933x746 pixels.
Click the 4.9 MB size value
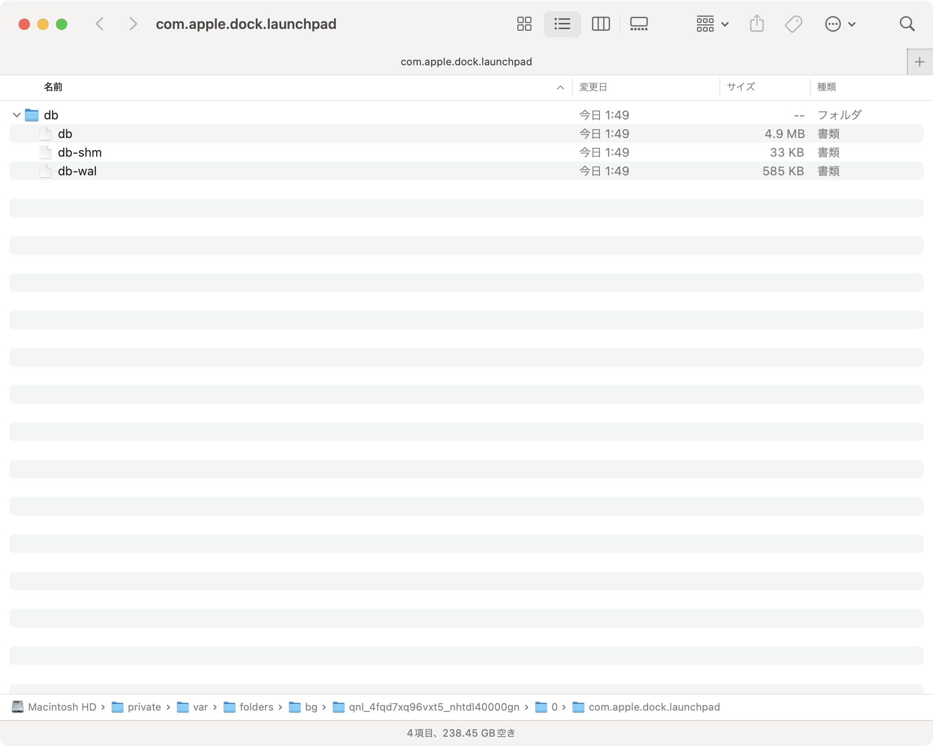pos(785,134)
